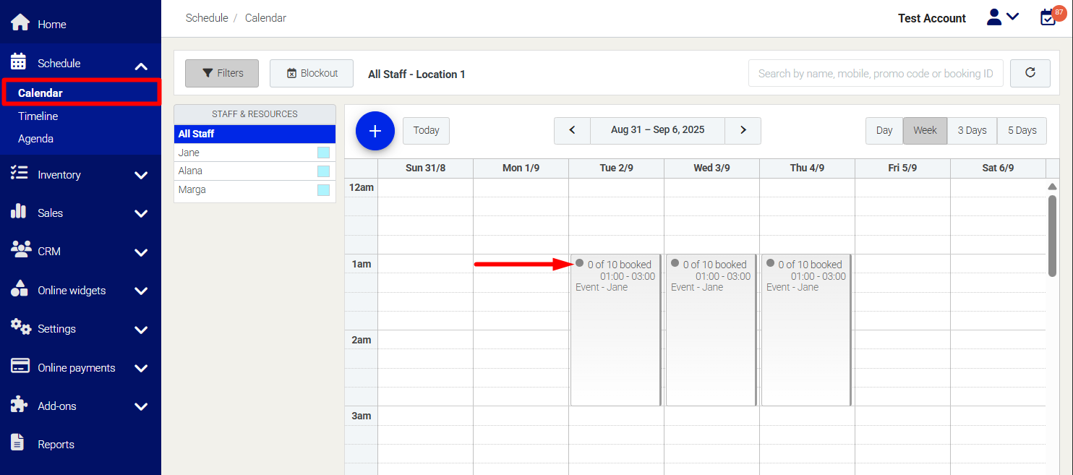
Task: Expand the Add-ons menu chevron
Action: tap(141, 407)
